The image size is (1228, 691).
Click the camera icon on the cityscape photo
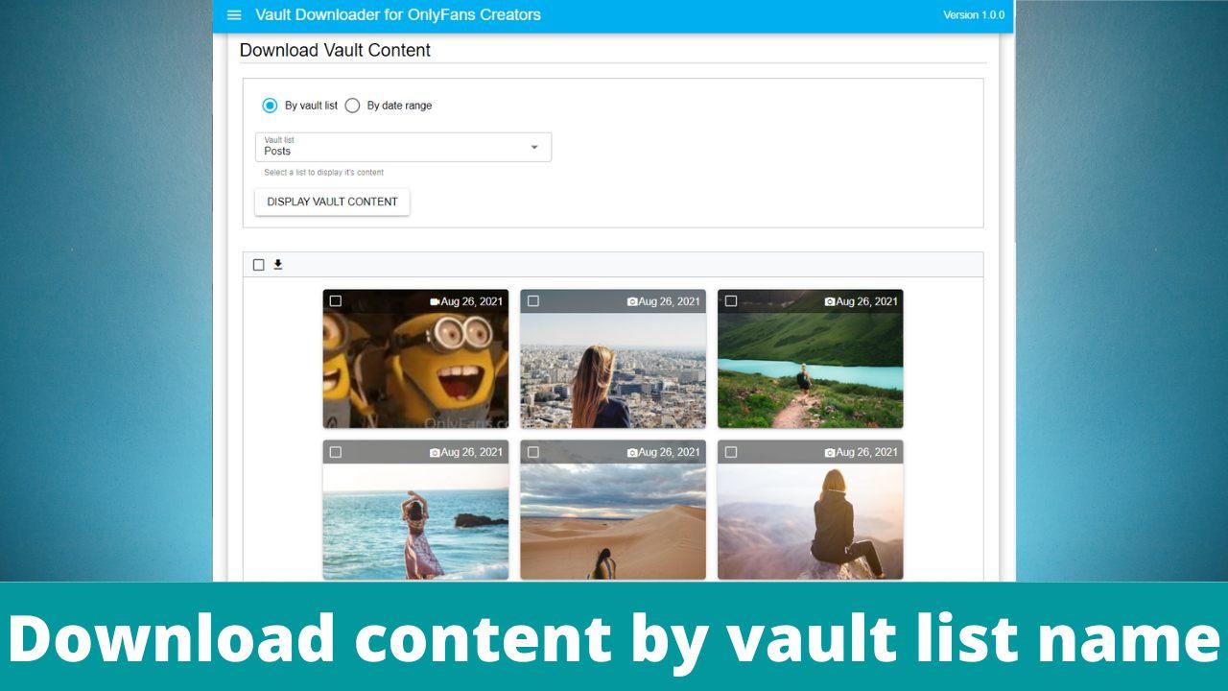[631, 300]
